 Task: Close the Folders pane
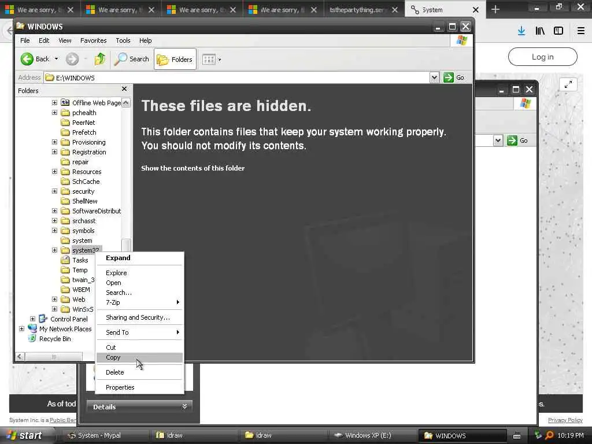pyautogui.click(x=124, y=88)
